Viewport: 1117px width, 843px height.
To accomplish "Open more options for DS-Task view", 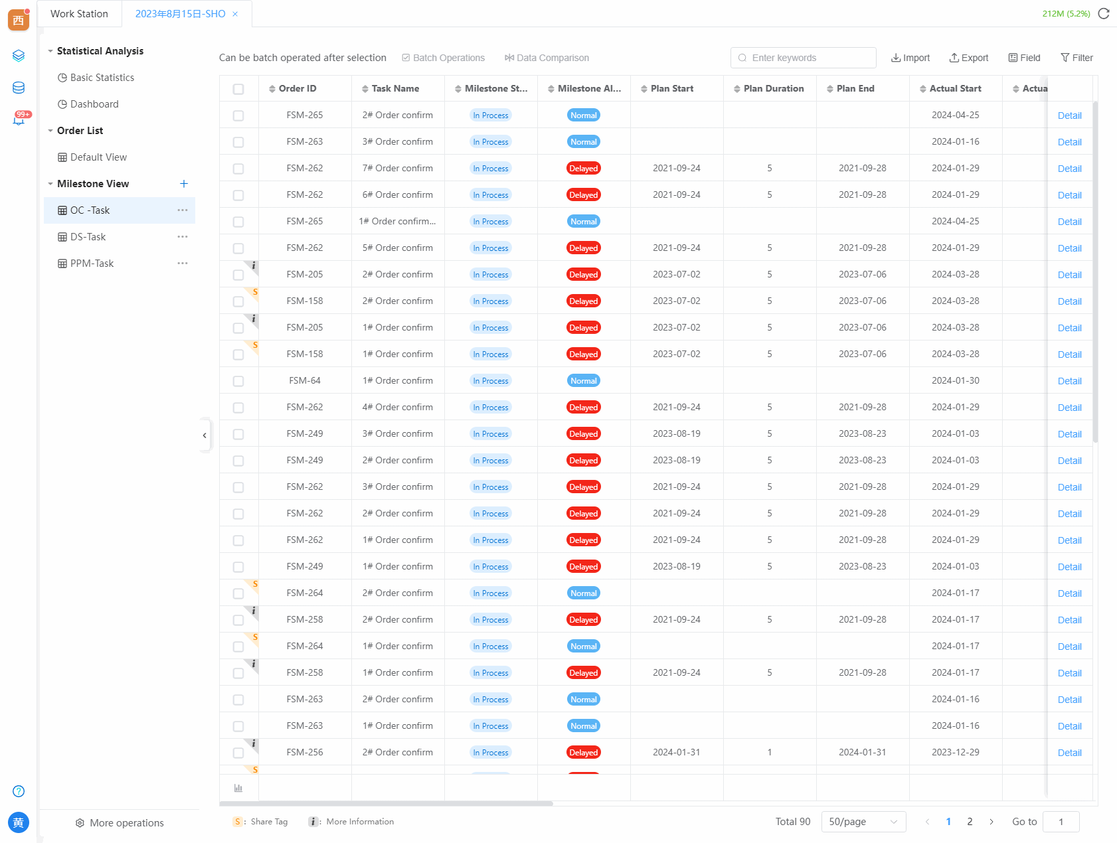I will 183,237.
